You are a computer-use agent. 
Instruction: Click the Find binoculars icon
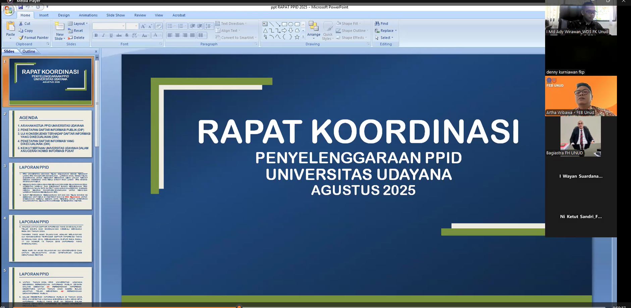click(377, 23)
